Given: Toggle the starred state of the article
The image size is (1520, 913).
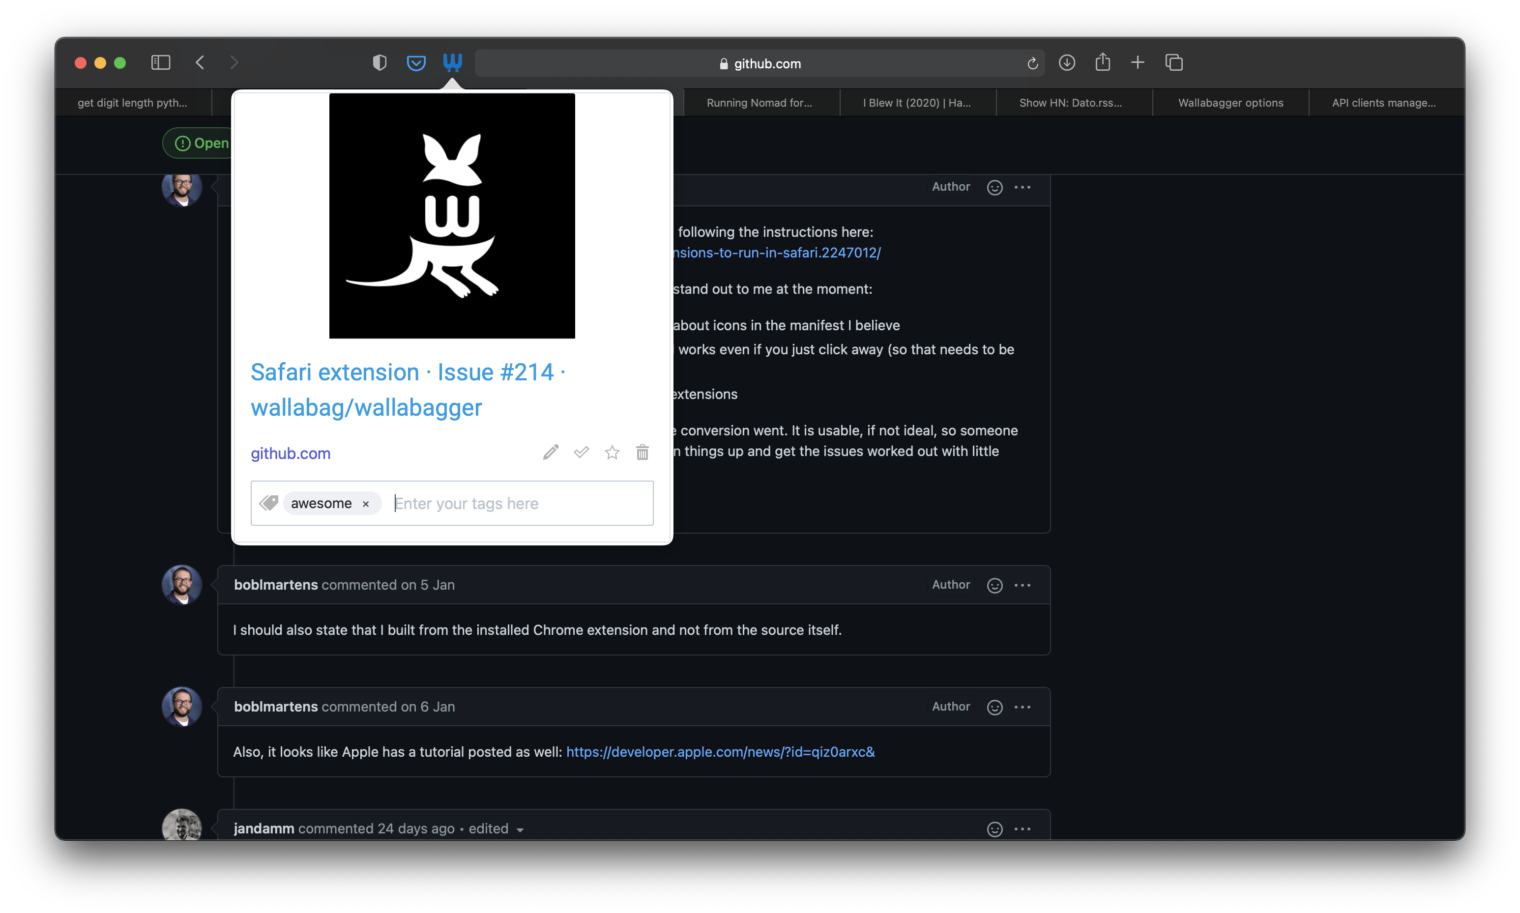Looking at the screenshot, I should (612, 453).
